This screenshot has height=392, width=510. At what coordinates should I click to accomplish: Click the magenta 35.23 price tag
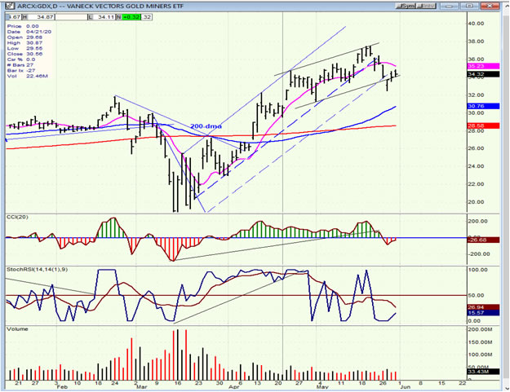(483, 66)
